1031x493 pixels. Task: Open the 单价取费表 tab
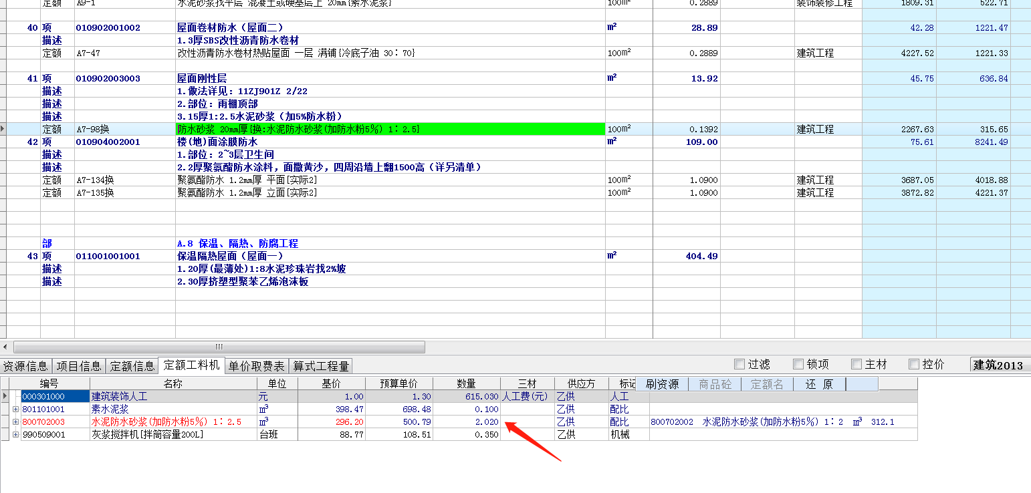(x=257, y=366)
